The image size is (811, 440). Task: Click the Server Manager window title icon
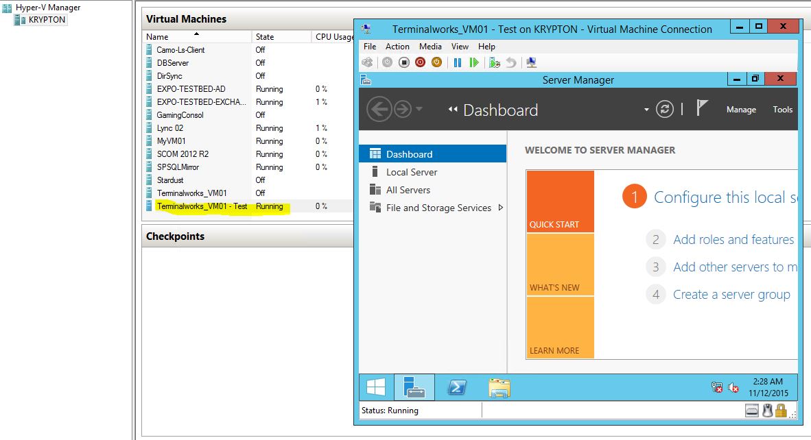pyautogui.click(x=366, y=80)
